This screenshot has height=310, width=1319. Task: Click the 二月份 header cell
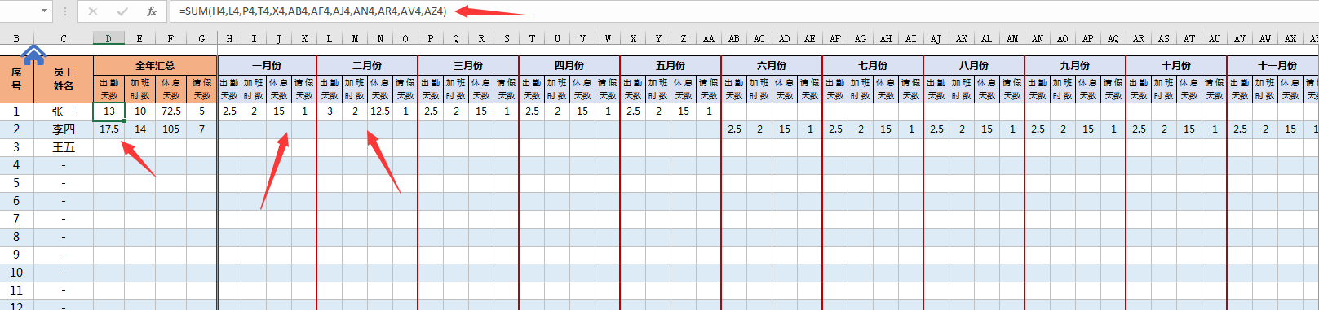click(x=367, y=65)
